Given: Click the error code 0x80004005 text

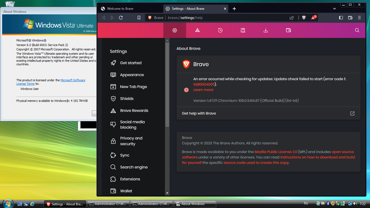Looking at the screenshot, I should tap(204, 84).
